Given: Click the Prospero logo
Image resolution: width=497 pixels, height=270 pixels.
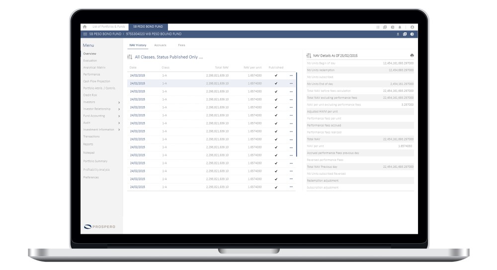Looking at the screenshot, I should point(99,227).
